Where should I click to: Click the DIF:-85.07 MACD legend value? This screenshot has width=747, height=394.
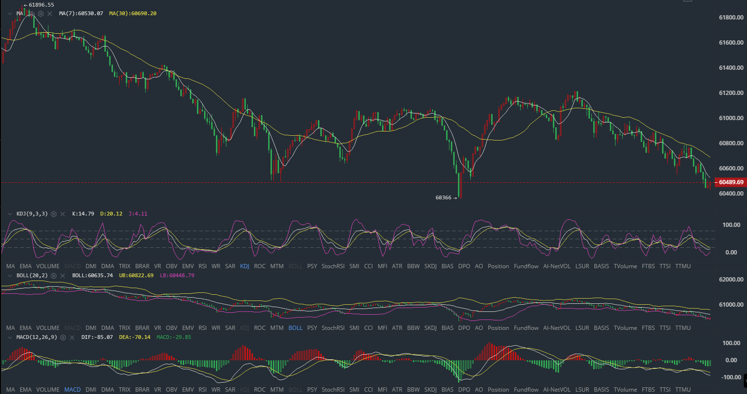coord(97,338)
